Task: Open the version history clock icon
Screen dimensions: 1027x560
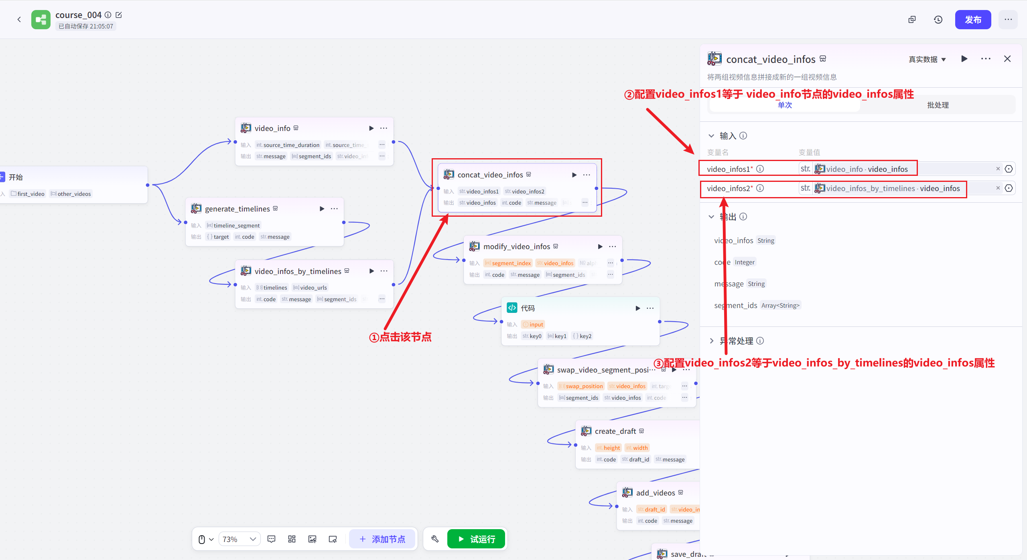Action: click(938, 20)
